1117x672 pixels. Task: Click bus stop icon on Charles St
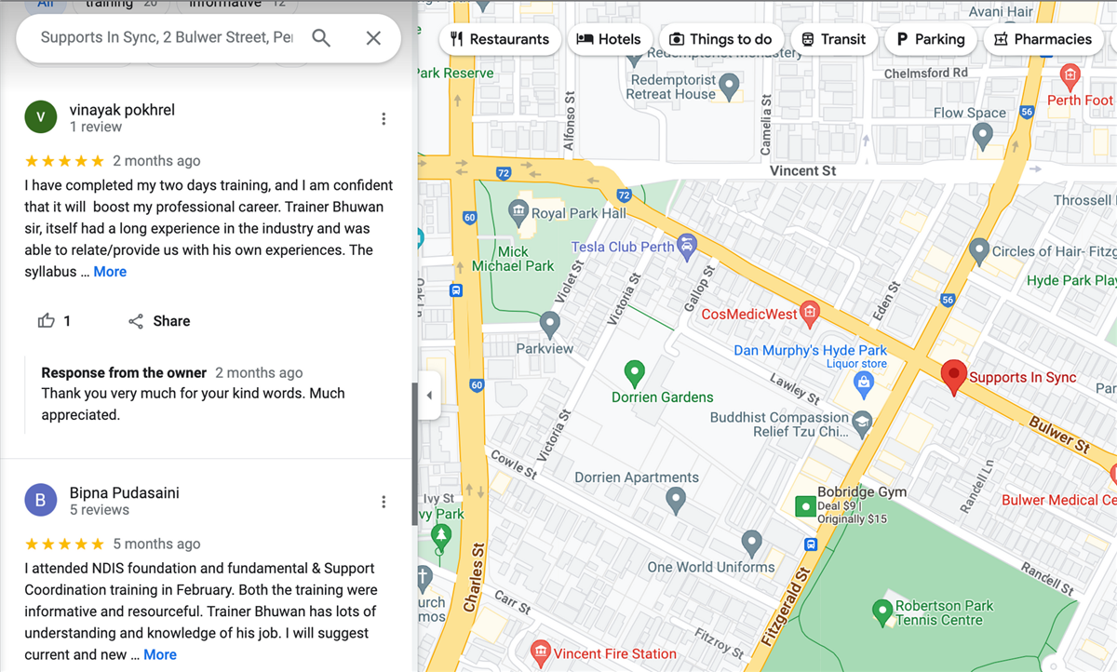(456, 290)
